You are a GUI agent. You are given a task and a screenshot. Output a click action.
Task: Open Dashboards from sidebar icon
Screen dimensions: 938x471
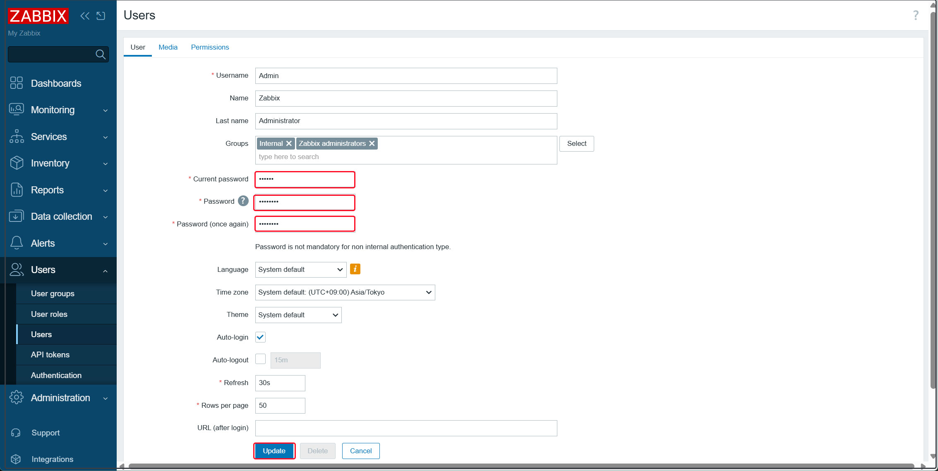point(17,83)
